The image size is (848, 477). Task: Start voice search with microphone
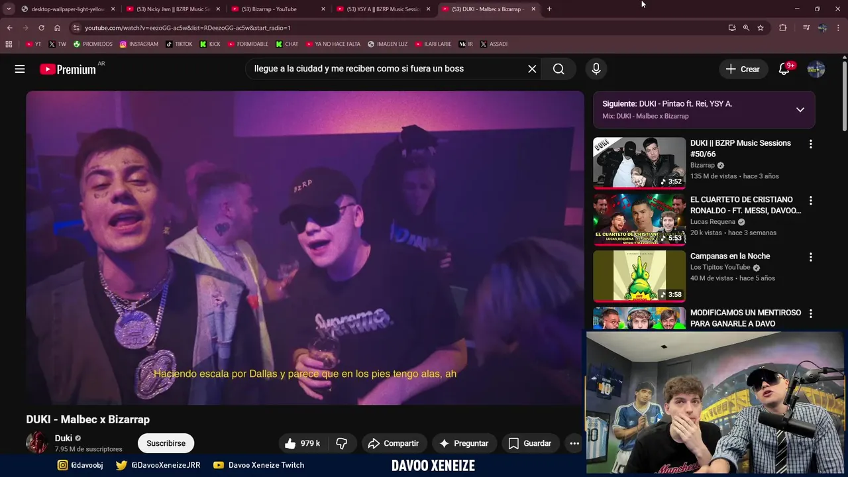(596, 69)
